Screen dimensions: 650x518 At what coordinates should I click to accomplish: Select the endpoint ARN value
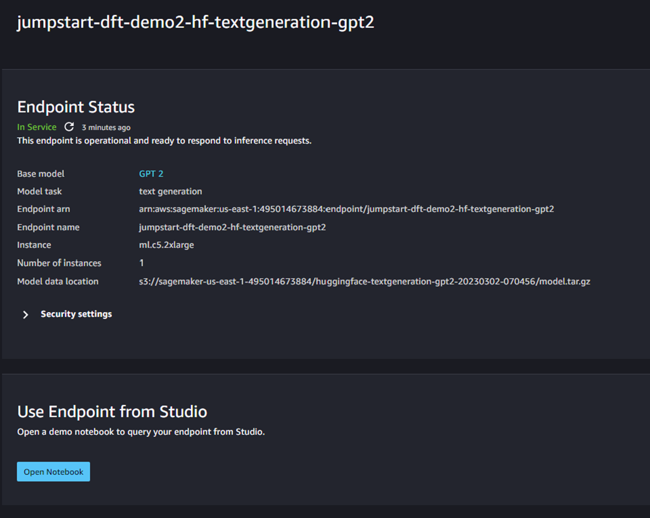click(x=346, y=209)
